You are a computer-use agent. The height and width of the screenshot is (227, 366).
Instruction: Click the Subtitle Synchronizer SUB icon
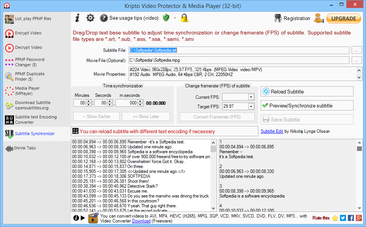(9, 134)
